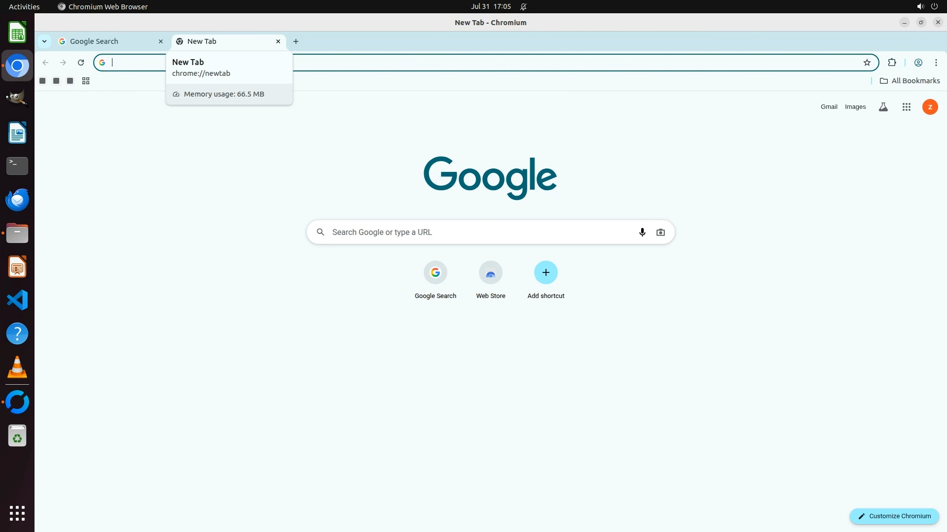The width and height of the screenshot is (947, 532).
Task: Click the Chromium profile avatar icon
Action: click(x=918, y=63)
